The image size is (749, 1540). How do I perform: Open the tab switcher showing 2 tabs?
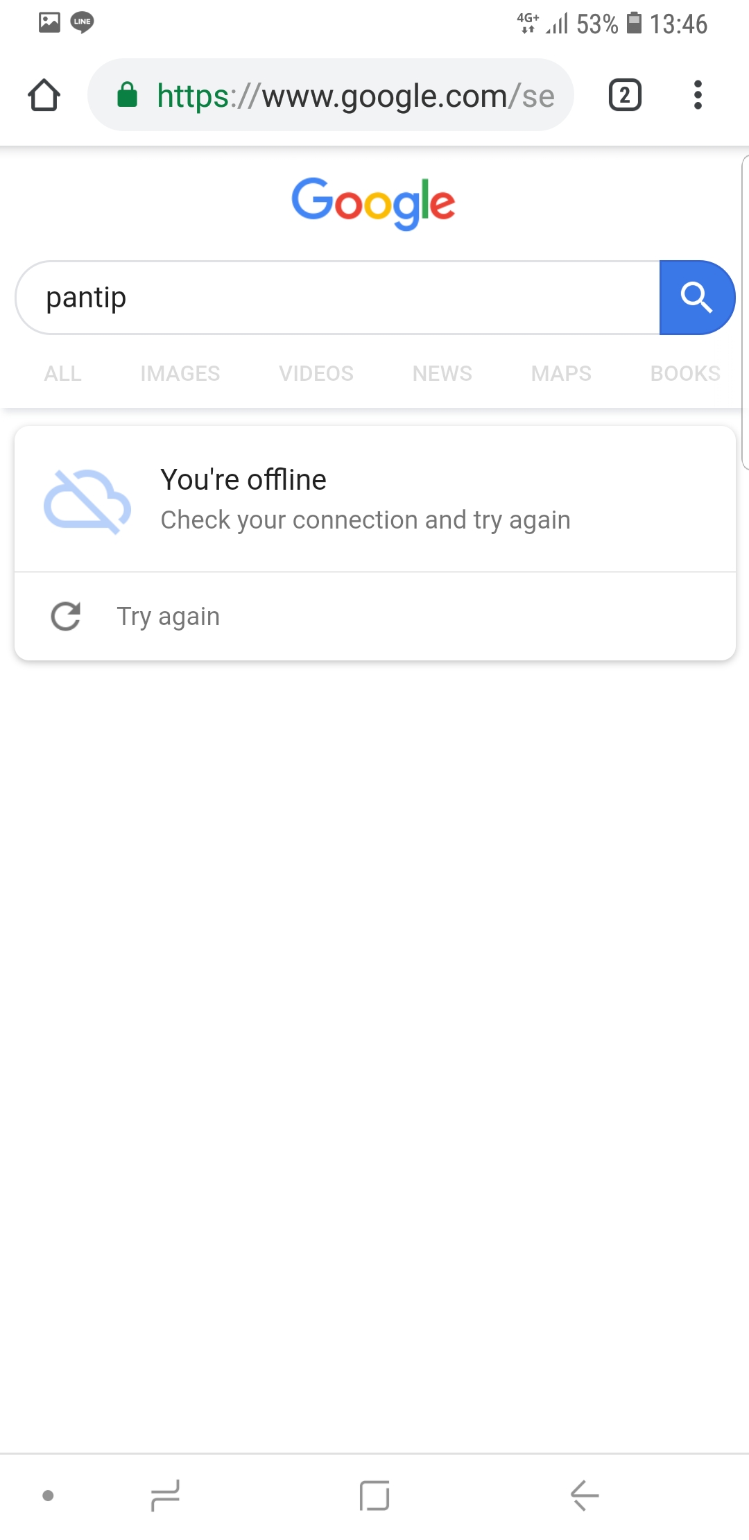625,95
